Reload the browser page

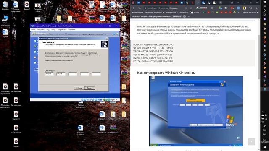(140, 8)
